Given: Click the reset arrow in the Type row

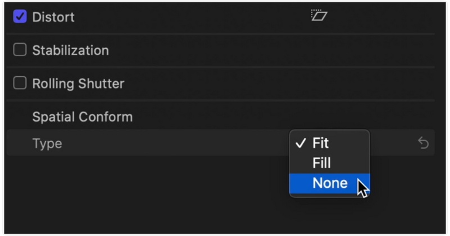Looking at the screenshot, I should point(423,144).
